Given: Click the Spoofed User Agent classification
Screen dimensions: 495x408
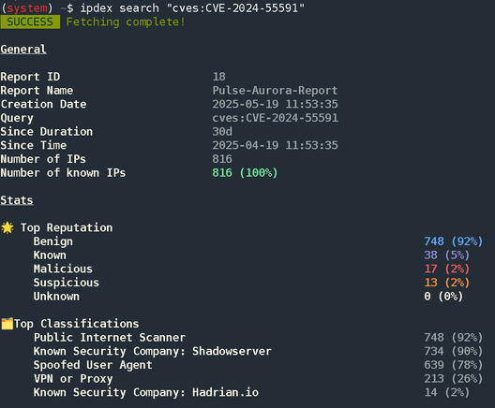Looking at the screenshot, I should click(93, 365).
